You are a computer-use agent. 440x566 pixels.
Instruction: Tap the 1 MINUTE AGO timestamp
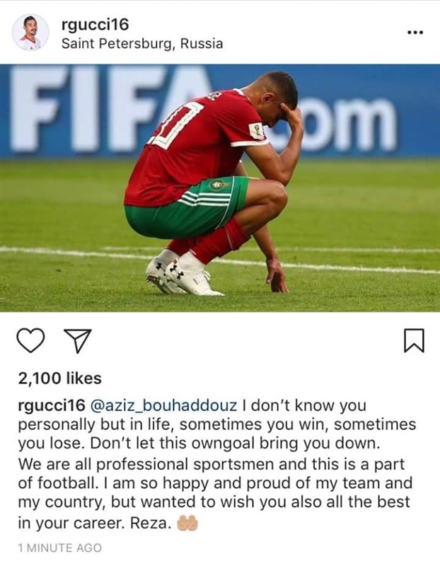tap(60, 548)
